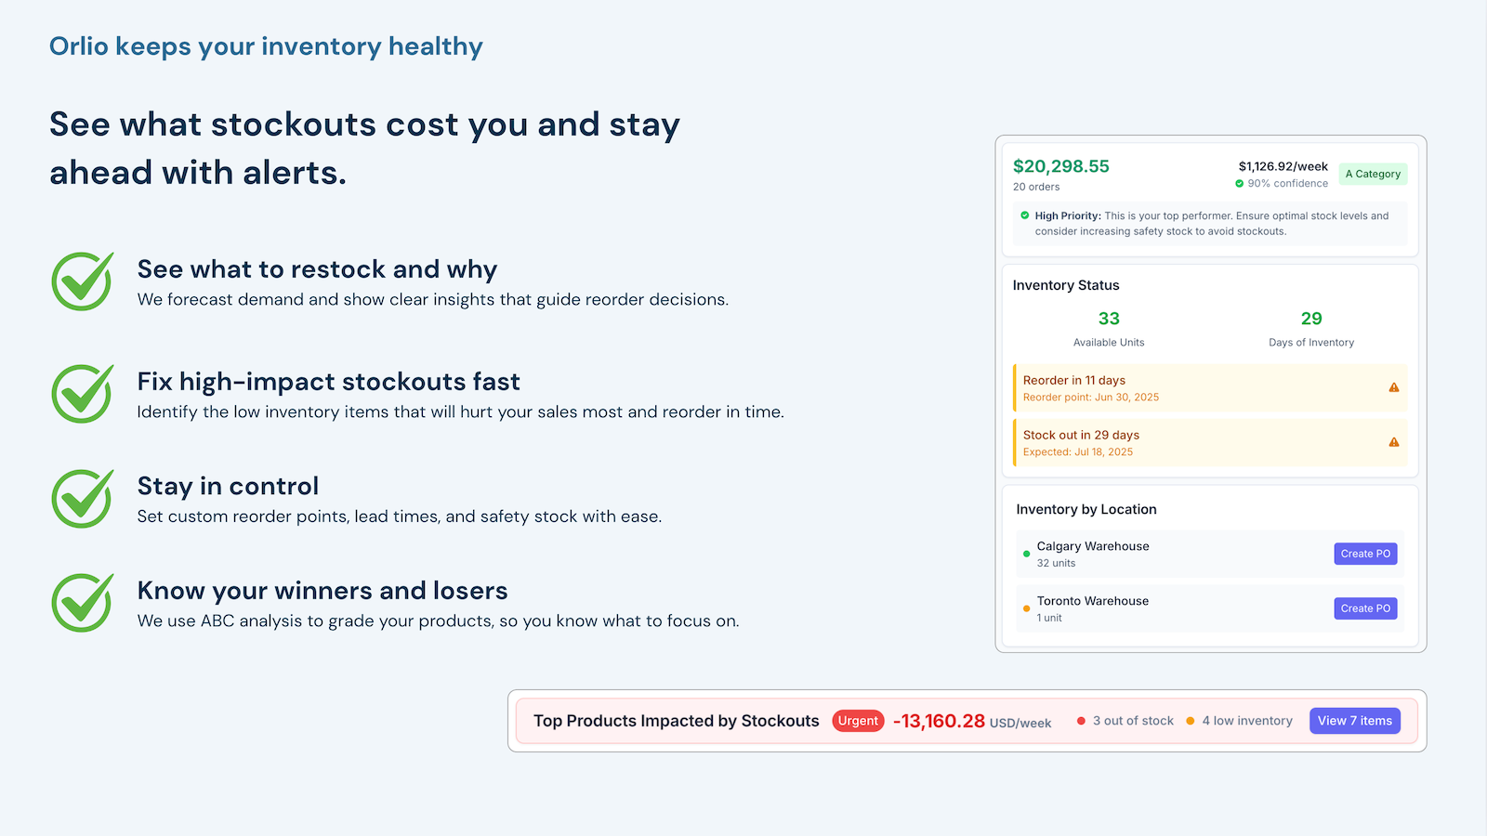Click green status dot for Calgary Warehouse
1487x836 pixels.
coord(1026,554)
